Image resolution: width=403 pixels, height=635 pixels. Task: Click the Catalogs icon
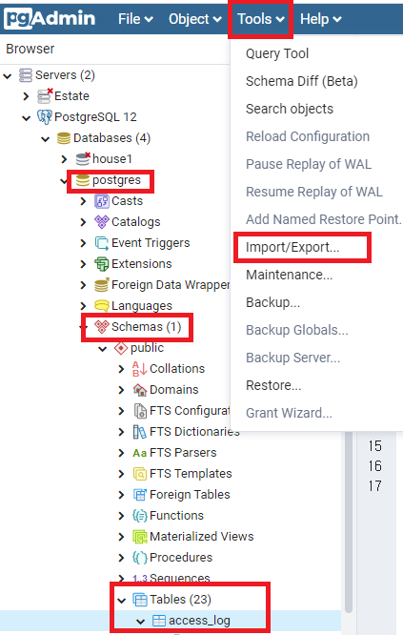click(102, 222)
